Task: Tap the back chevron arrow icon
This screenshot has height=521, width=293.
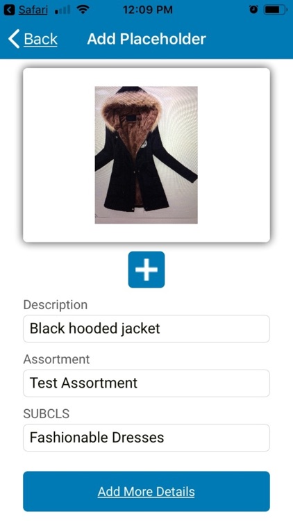Action: (x=14, y=39)
